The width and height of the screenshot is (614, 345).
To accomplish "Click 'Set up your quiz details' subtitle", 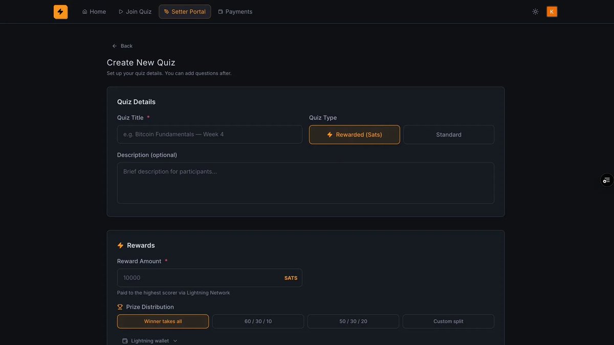I will tap(169, 74).
